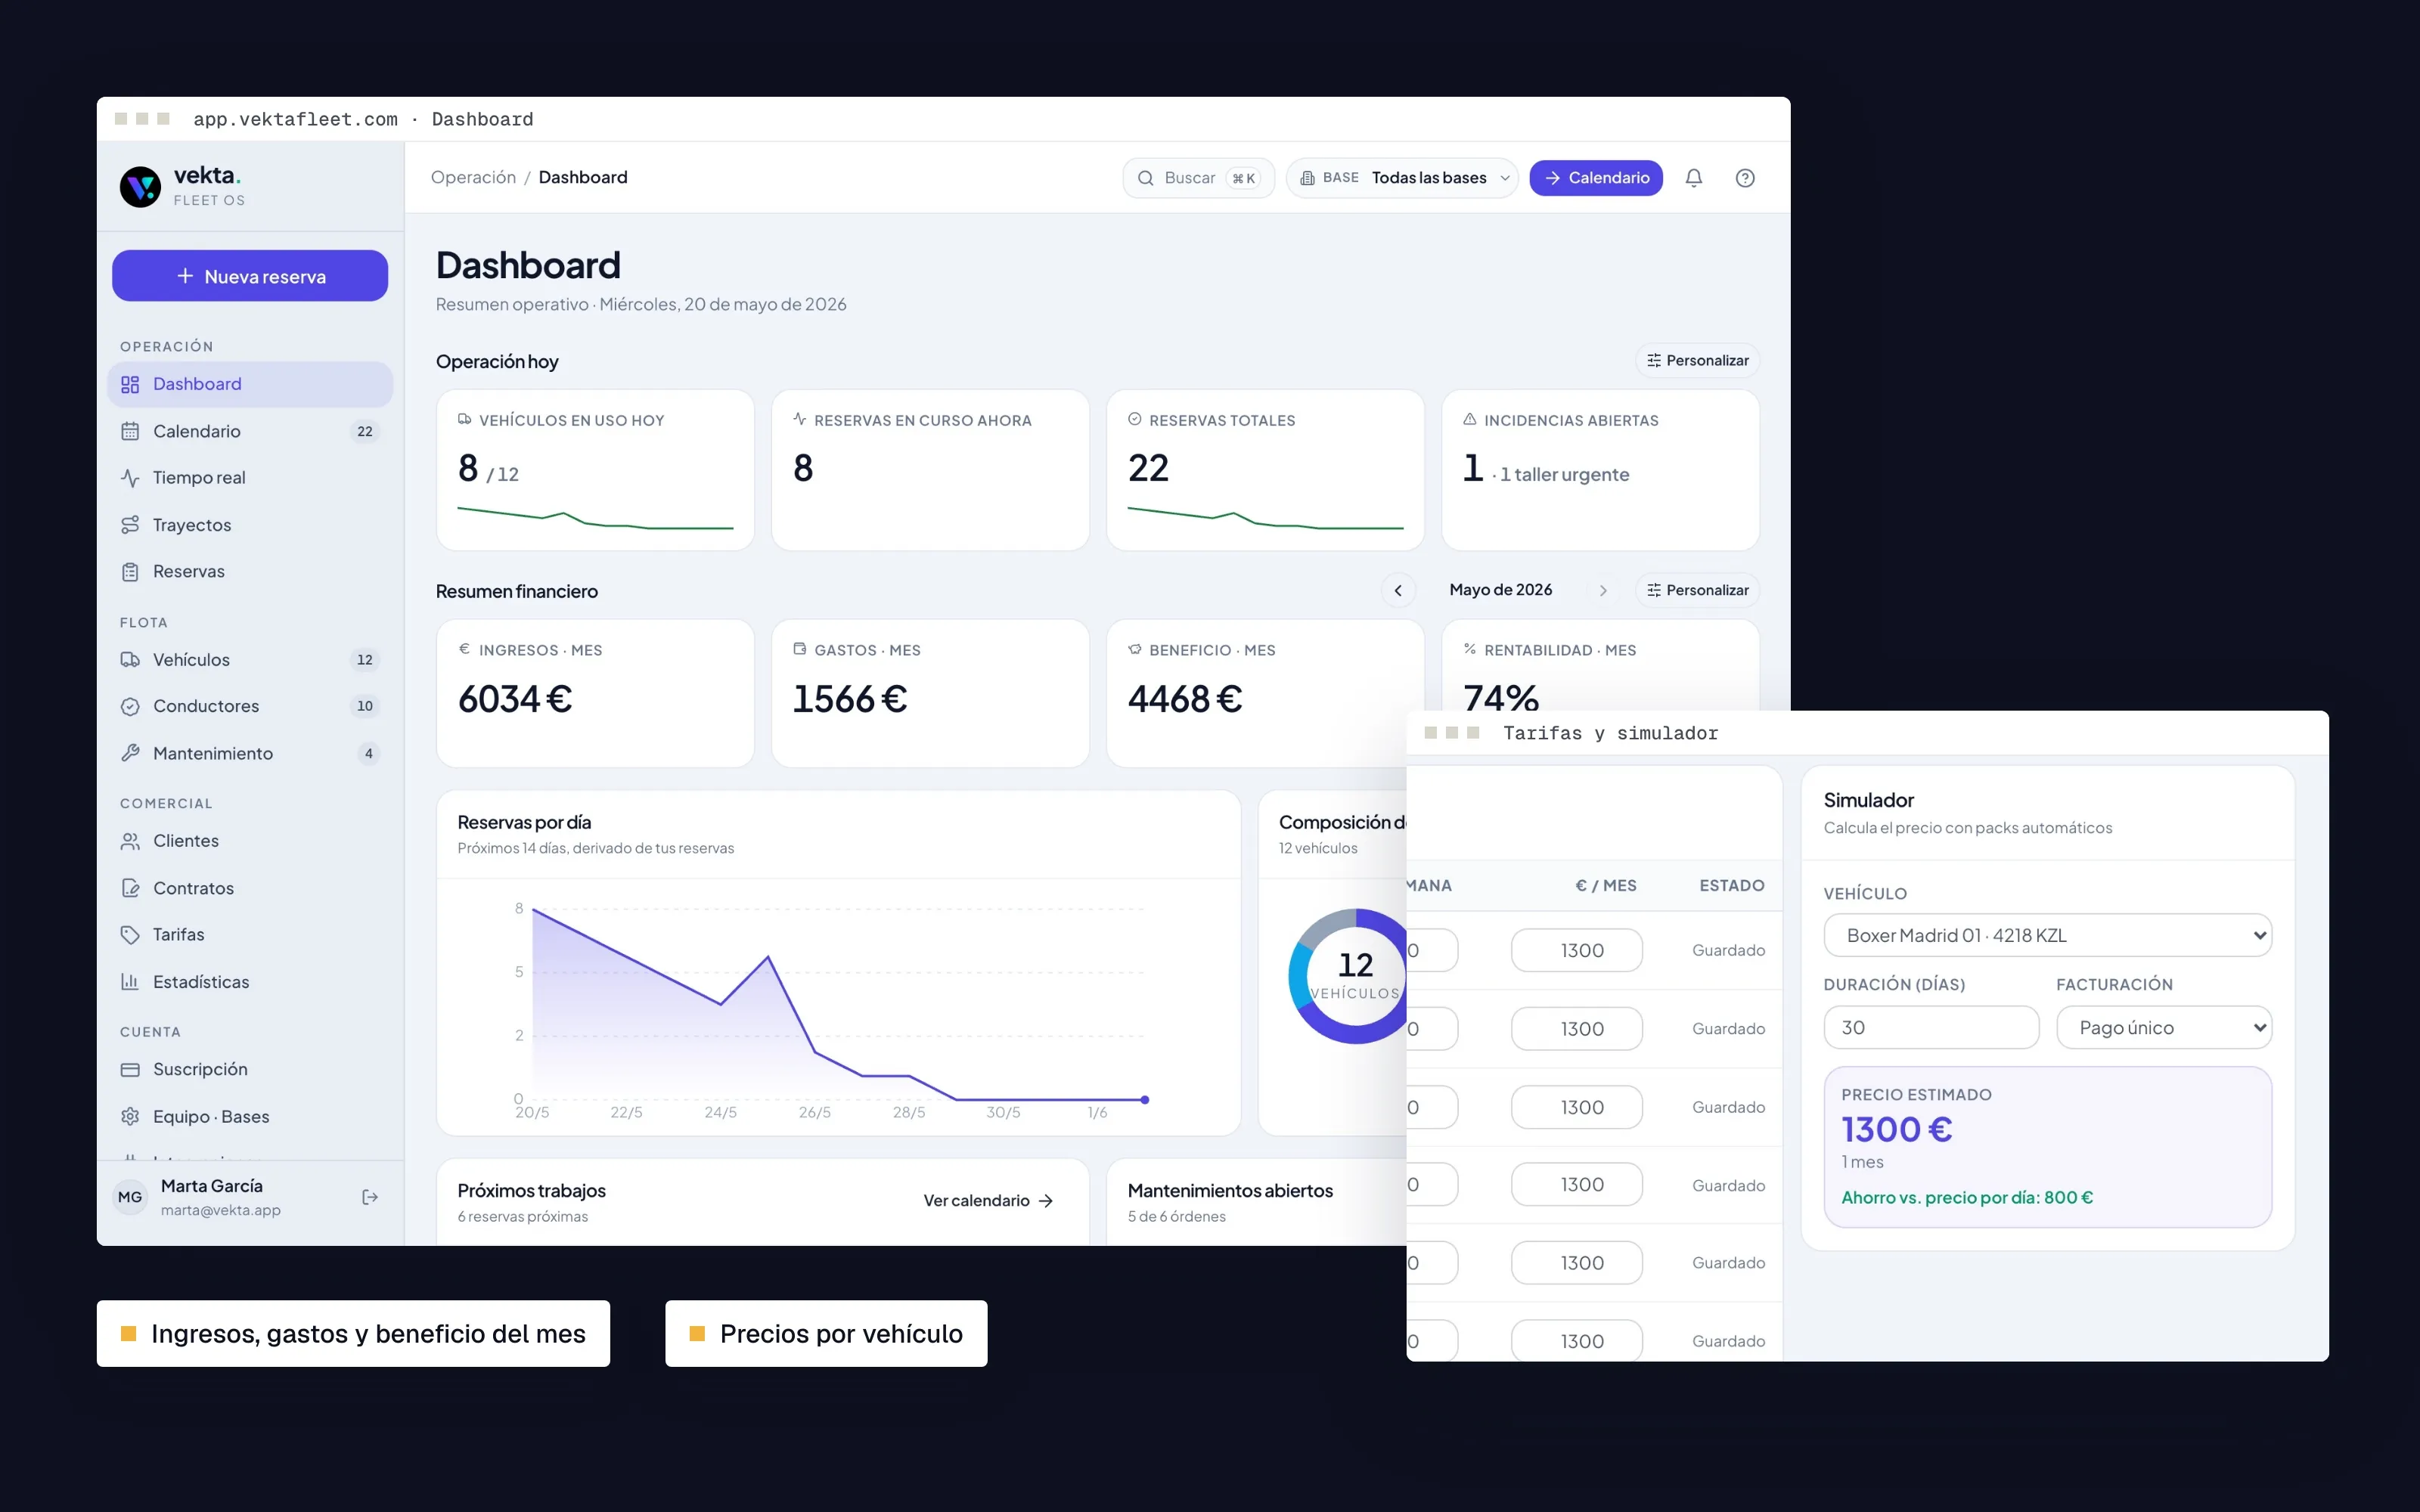The height and width of the screenshot is (1512, 2420).
Task: Click the Suscripción card icon
Action: [x=130, y=1070]
